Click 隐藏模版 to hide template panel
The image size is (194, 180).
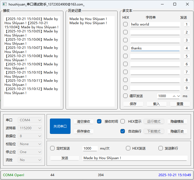(x=177, y=122)
